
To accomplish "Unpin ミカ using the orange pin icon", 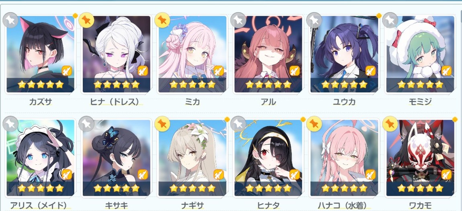I will [162, 20].
